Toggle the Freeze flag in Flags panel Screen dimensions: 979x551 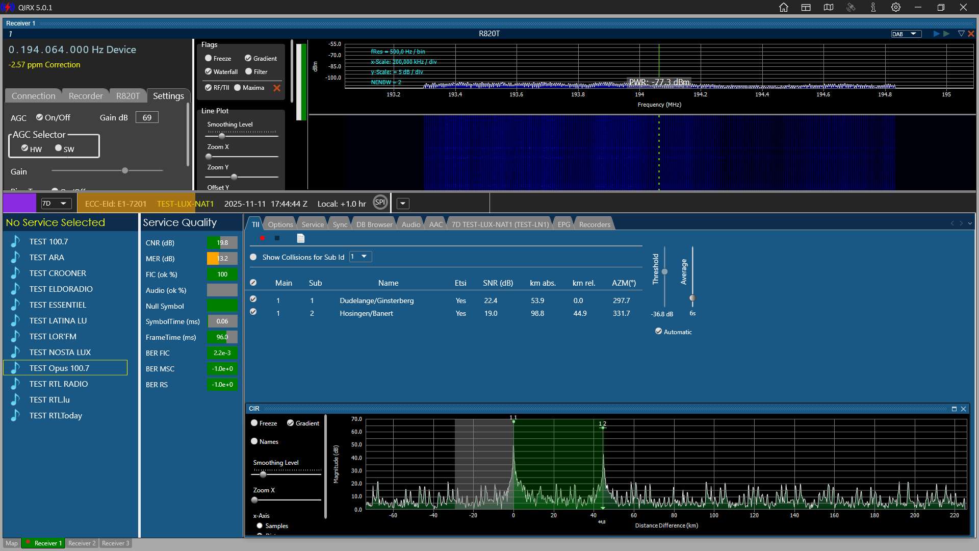(208, 58)
